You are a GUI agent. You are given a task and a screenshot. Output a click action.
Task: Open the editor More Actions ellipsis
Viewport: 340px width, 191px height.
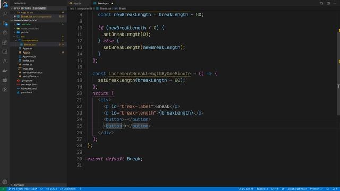[x=335, y=3]
